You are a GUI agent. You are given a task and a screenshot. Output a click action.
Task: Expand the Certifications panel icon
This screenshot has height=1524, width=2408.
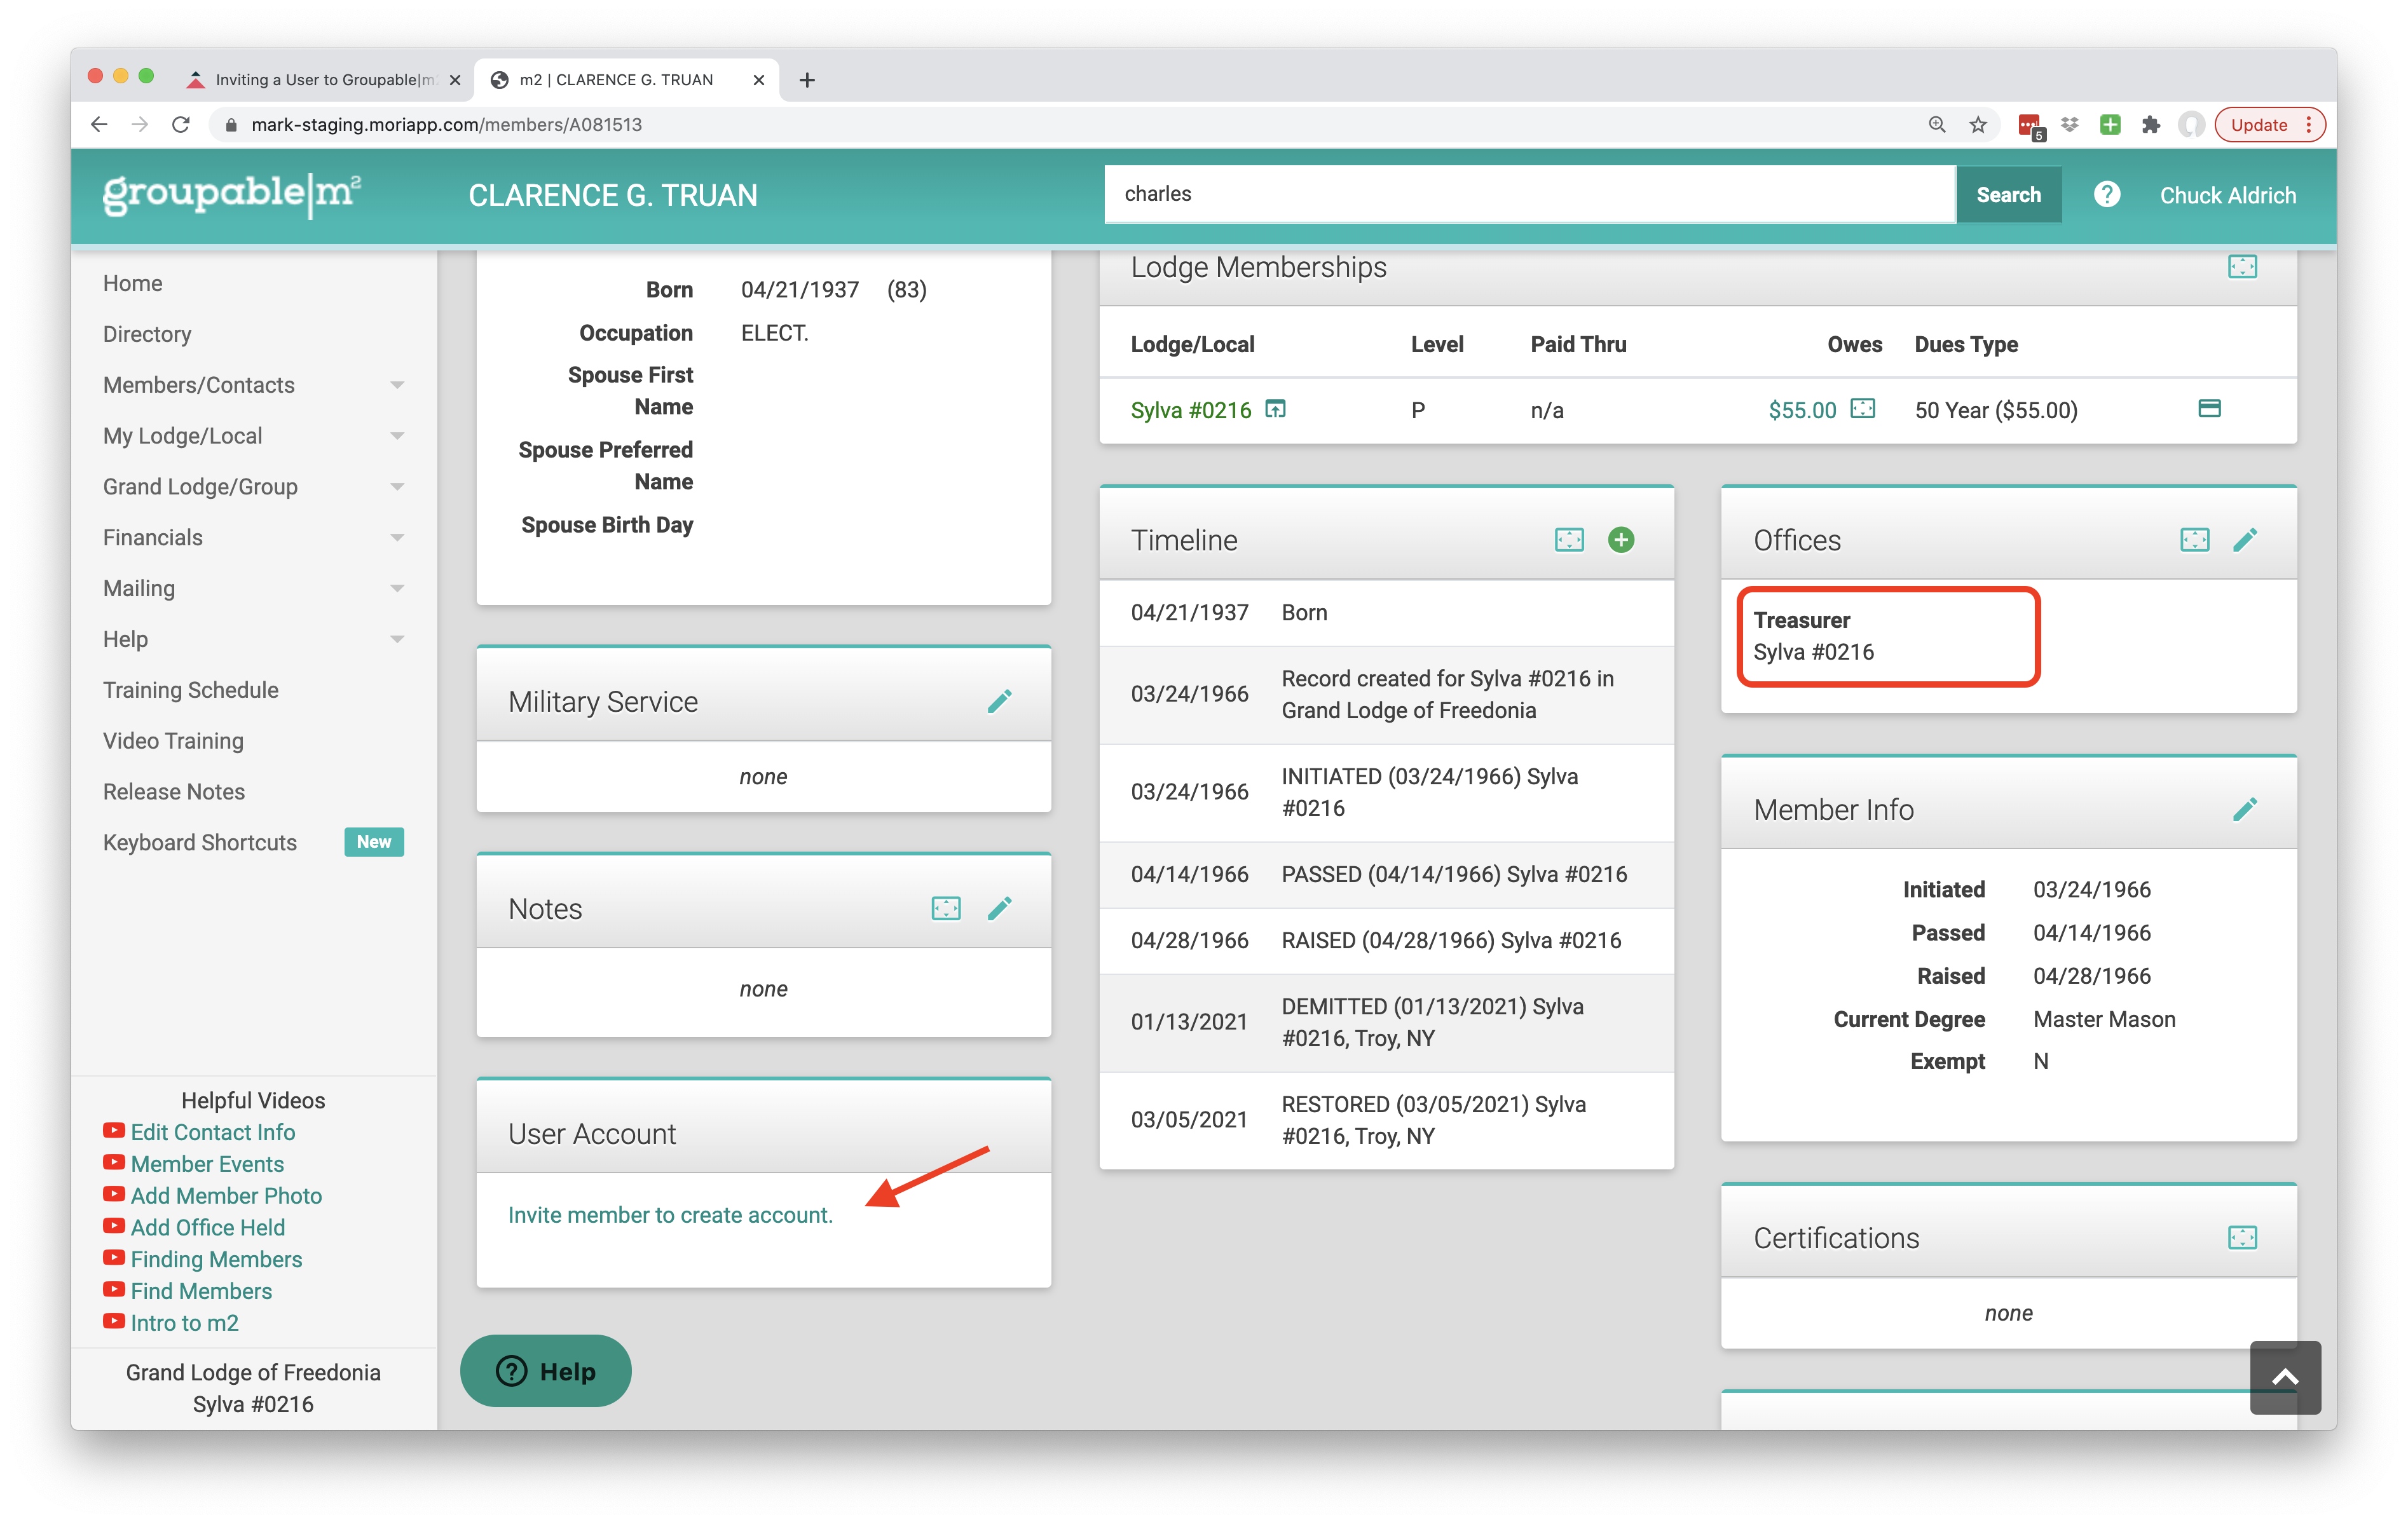point(2242,1238)
